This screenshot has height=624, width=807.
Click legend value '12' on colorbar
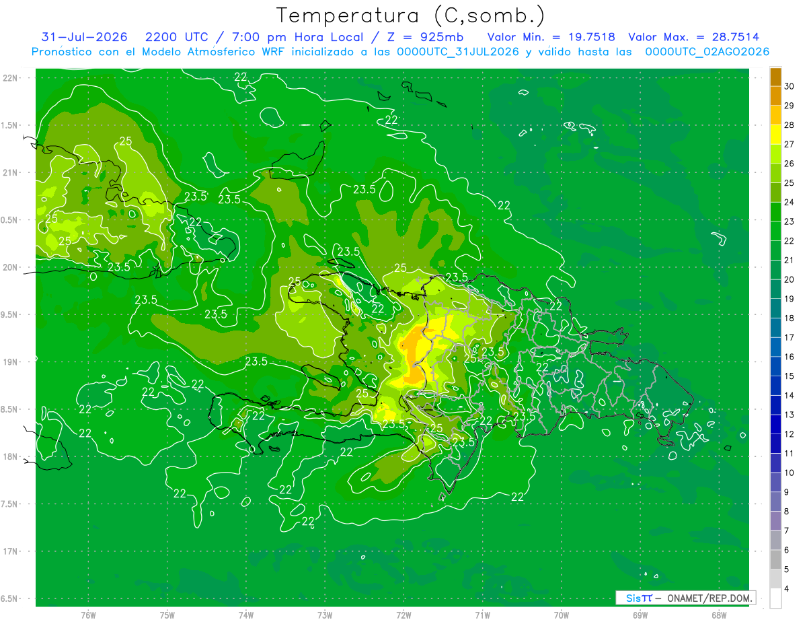coord(790,435)
